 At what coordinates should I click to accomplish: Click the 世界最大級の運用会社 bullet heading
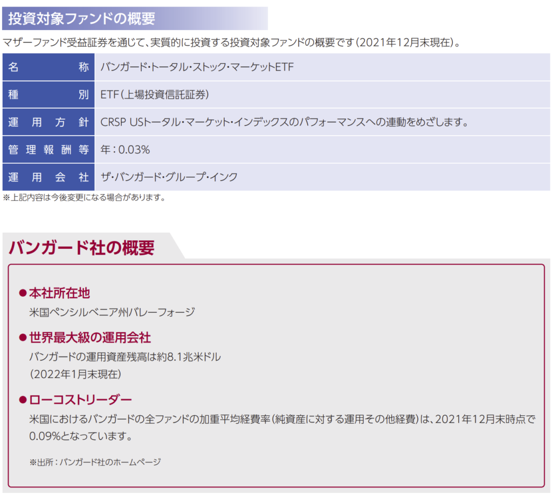(x=89, y=338)
